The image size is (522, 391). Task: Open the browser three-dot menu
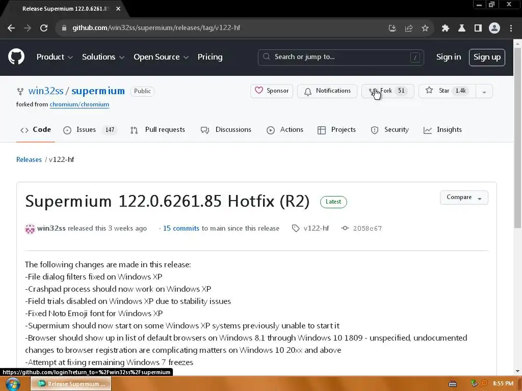pos(511,28)
